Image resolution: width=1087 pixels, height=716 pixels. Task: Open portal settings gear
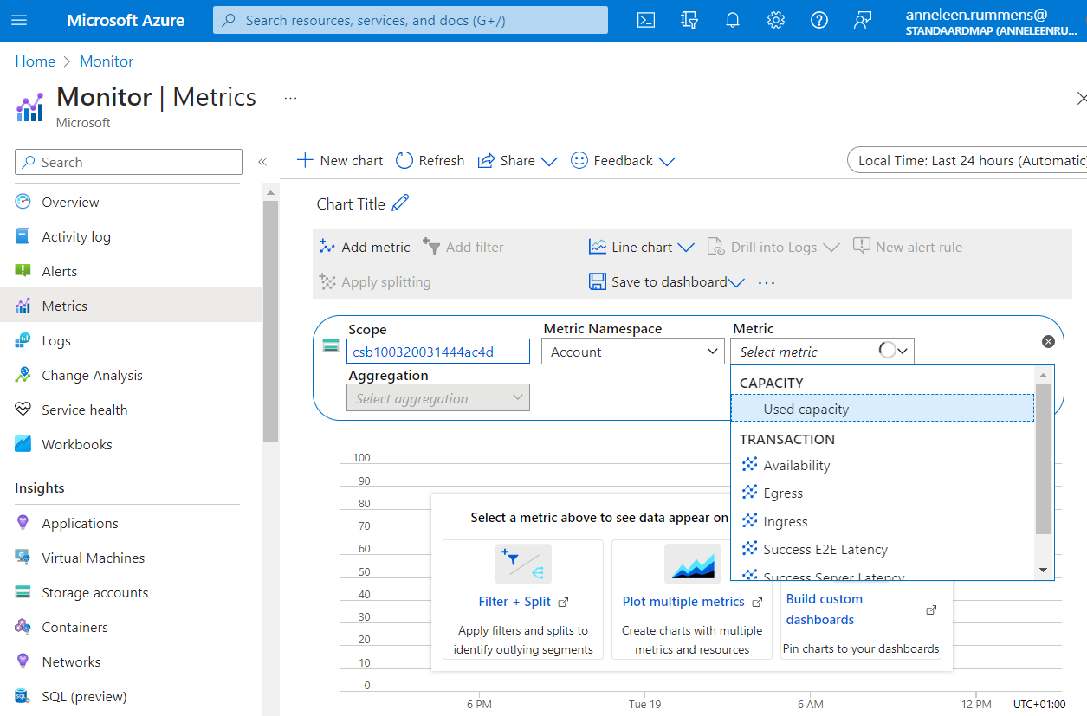click(776, 20)
